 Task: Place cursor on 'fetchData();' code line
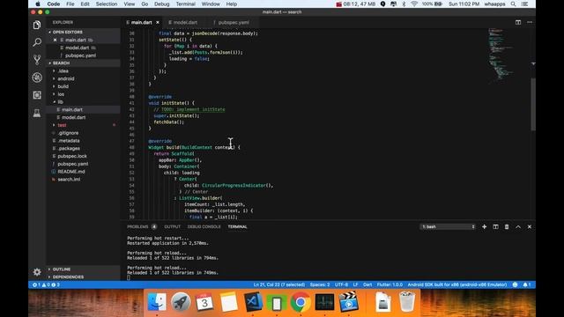point(168,122)
